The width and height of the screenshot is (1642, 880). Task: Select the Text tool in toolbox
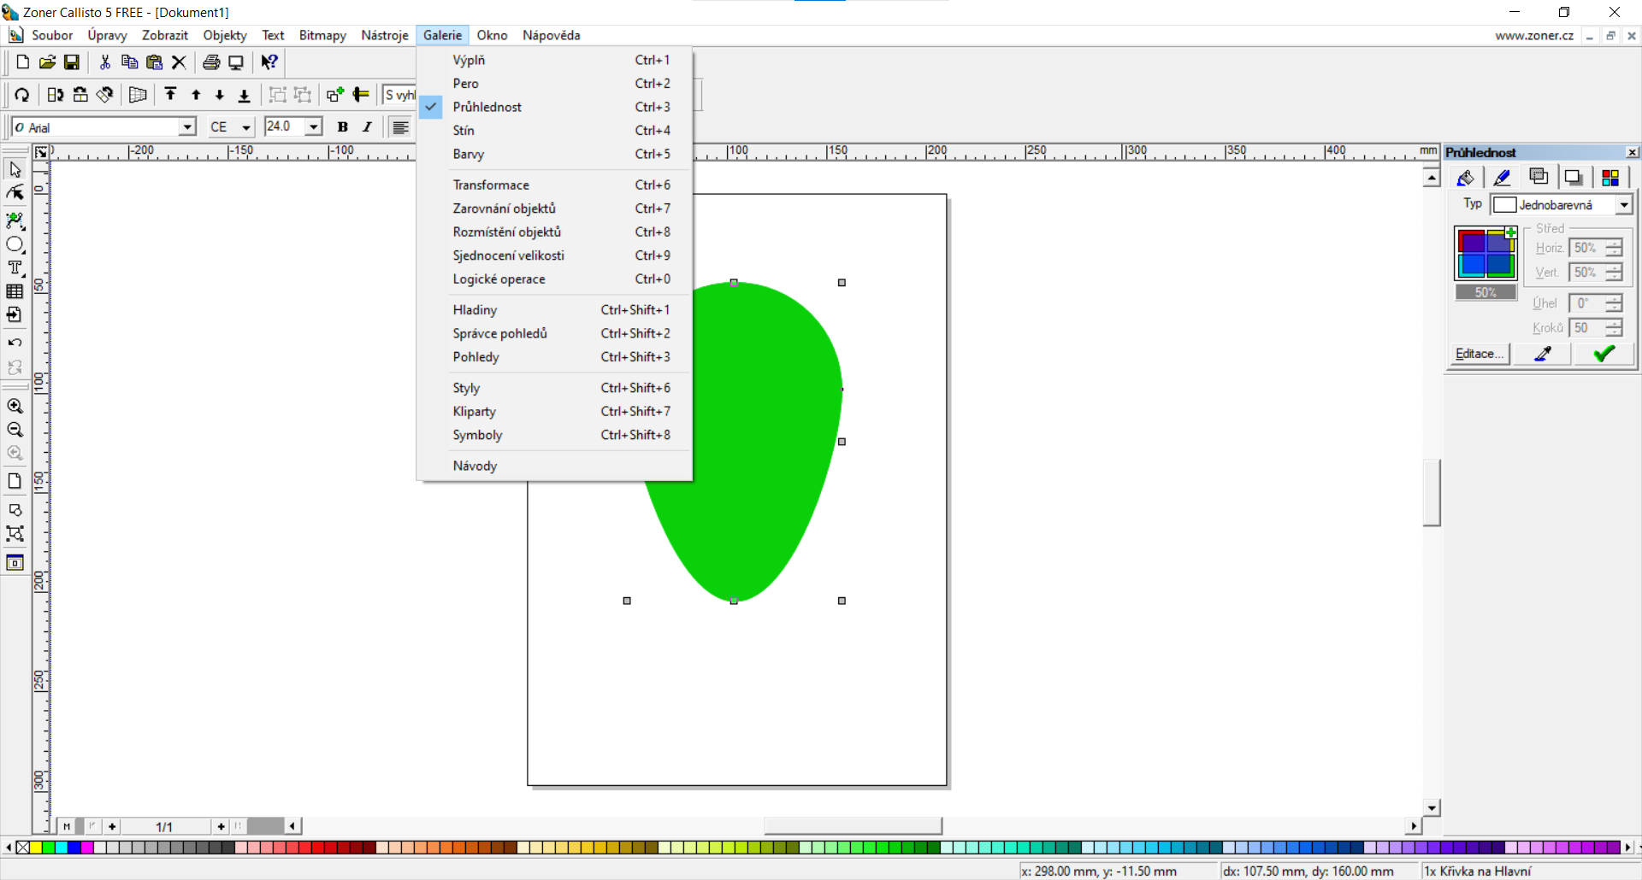tap(15, 268)
